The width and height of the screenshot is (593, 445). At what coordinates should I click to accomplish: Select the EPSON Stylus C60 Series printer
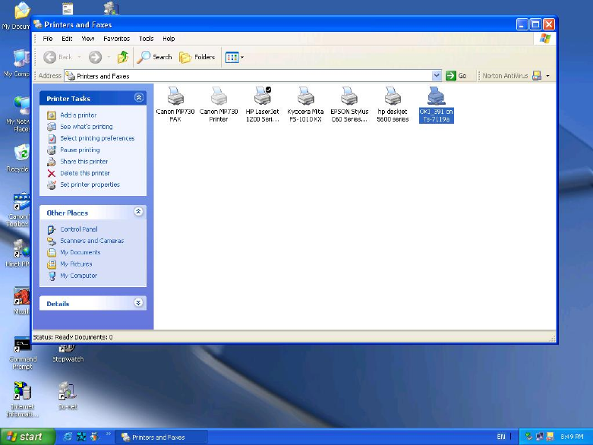click(349, 104)
